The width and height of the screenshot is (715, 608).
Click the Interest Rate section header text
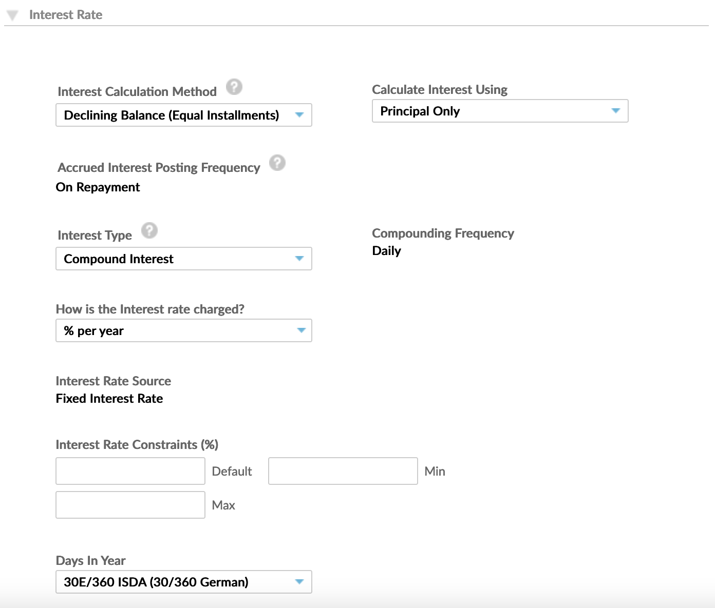pyautogui.click(x=66, y=15)
